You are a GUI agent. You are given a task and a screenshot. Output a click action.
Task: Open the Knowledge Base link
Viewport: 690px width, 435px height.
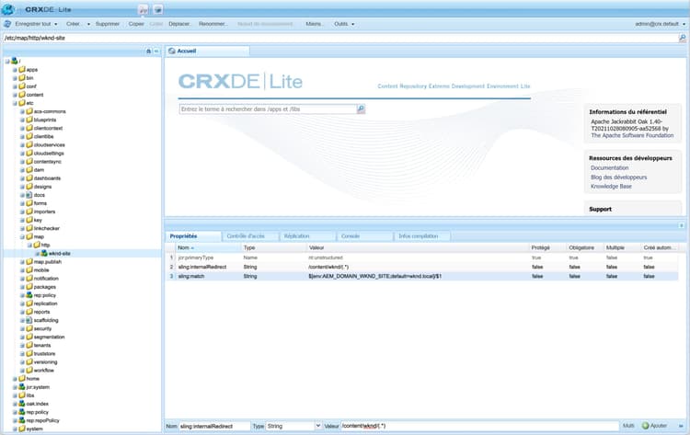611,187
